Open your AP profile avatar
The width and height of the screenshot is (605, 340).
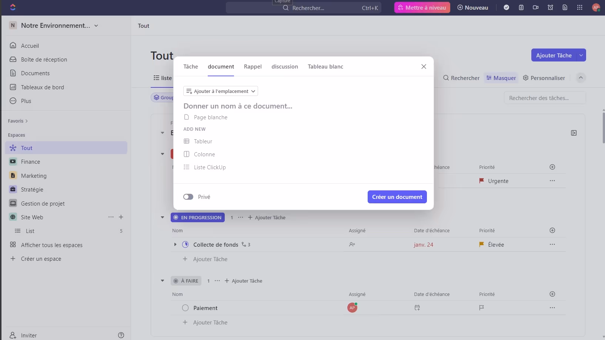[x=596, y=7]
